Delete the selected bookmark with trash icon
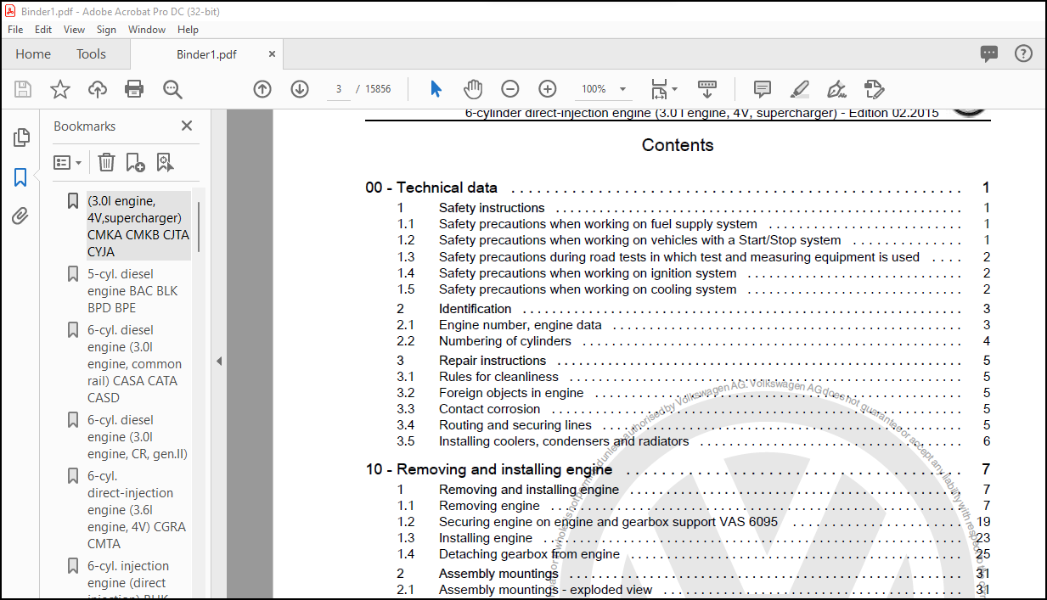Screen dimensions: 1047x600 [106, 162]
